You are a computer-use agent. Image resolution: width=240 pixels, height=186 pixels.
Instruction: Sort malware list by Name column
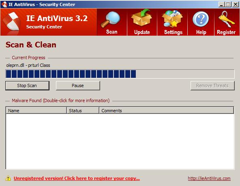click(36, 111)
